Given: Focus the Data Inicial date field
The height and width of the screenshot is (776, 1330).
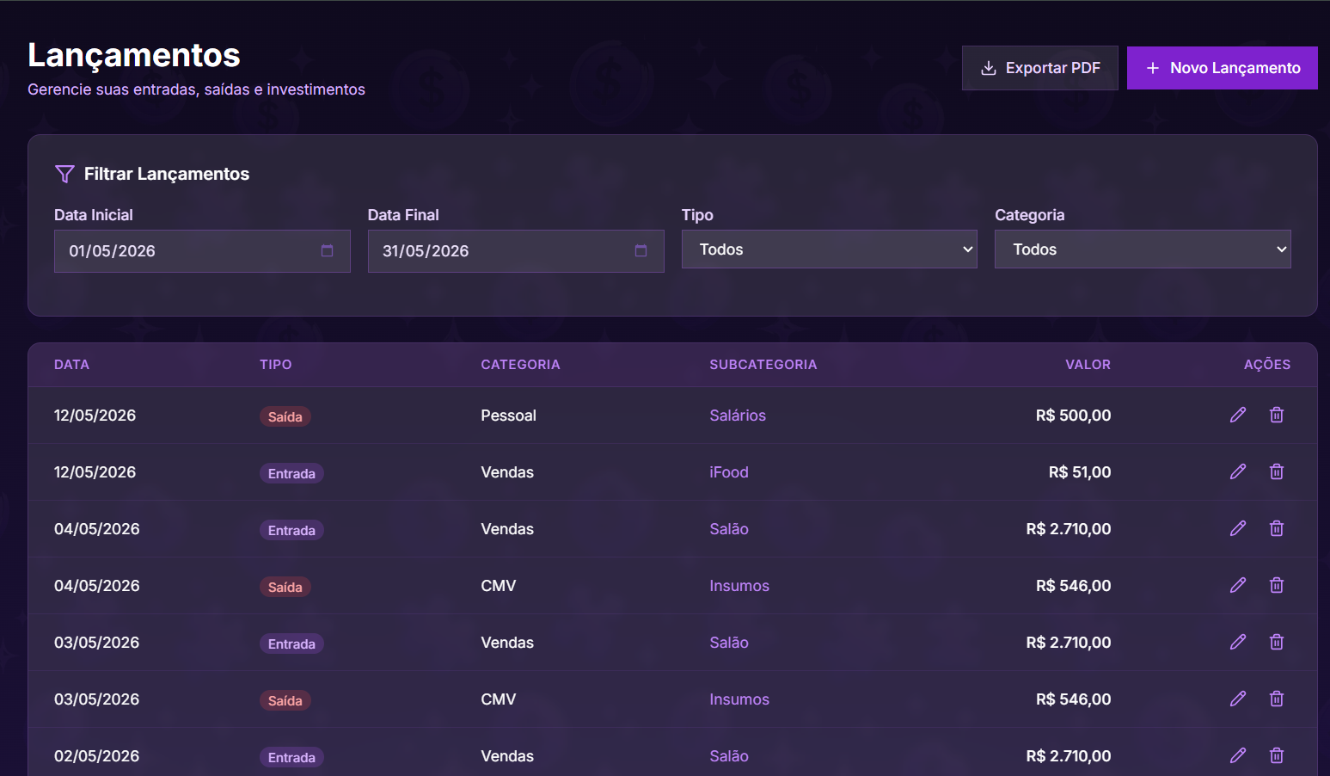Looking at the screenshot, I should click(202, 251).
